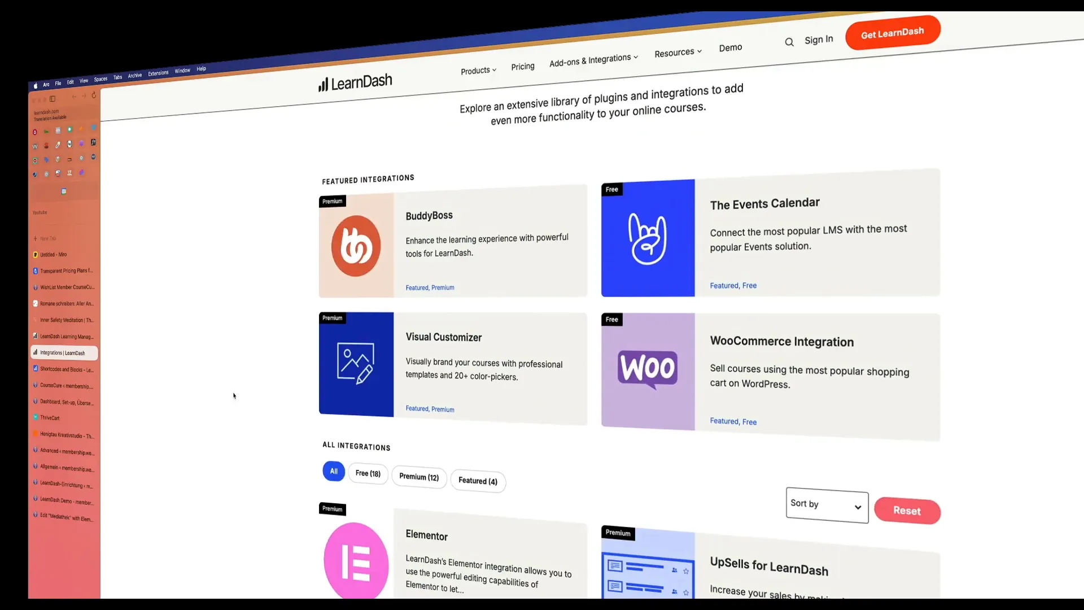Screen dimensions: 1084x610
Task: Open the Arc menu in the macOS menu bar
Action: (x=46, y=84)
